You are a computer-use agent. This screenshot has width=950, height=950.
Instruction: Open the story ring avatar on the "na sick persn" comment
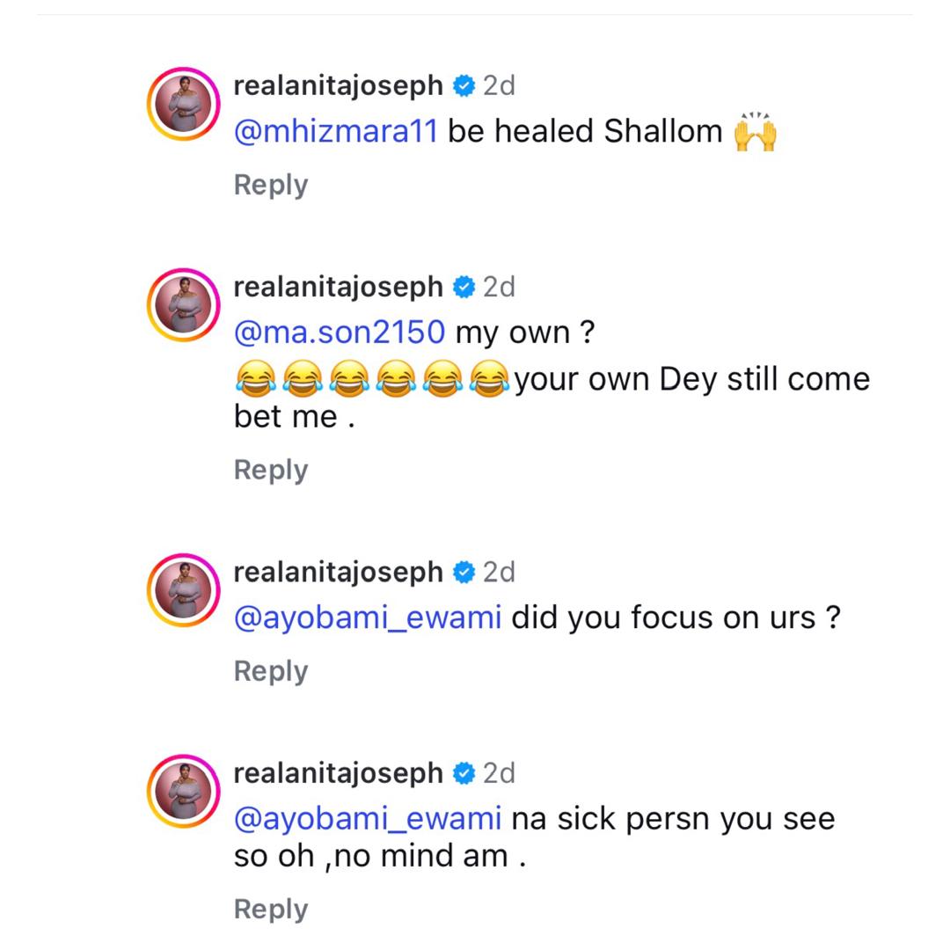click(183, 792)
